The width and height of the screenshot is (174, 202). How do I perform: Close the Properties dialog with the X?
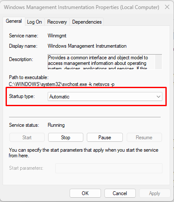point(167,7)
